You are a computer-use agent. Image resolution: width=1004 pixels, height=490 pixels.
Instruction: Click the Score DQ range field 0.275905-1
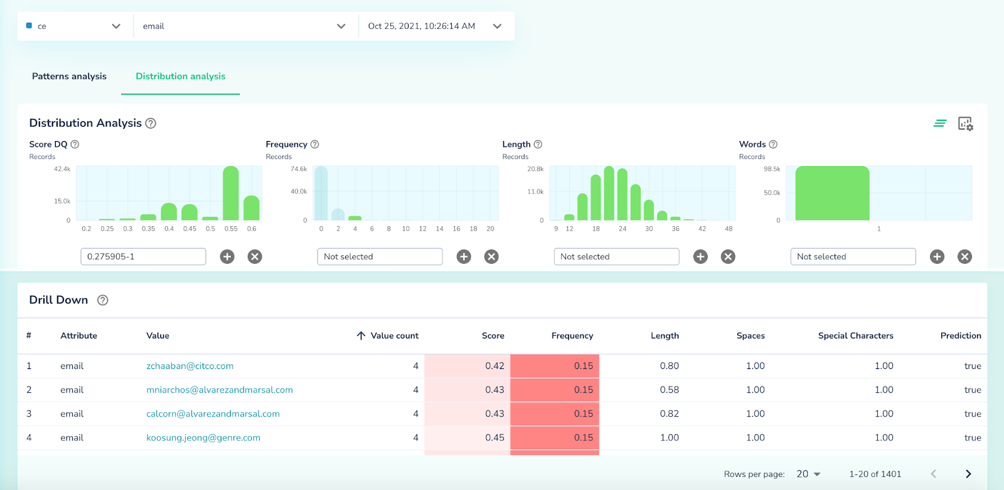point(143,257)
